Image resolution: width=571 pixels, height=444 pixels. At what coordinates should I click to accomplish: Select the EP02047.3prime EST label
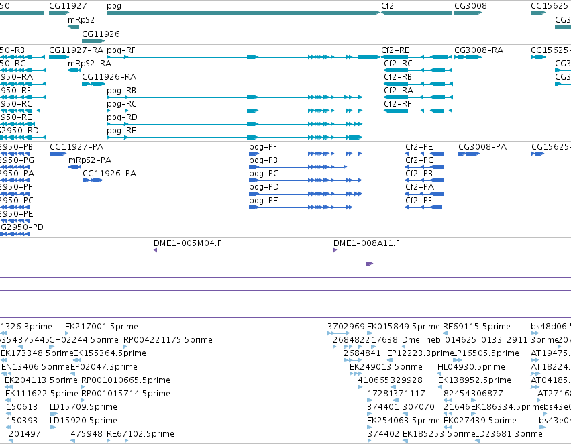(x=104, y=367)
